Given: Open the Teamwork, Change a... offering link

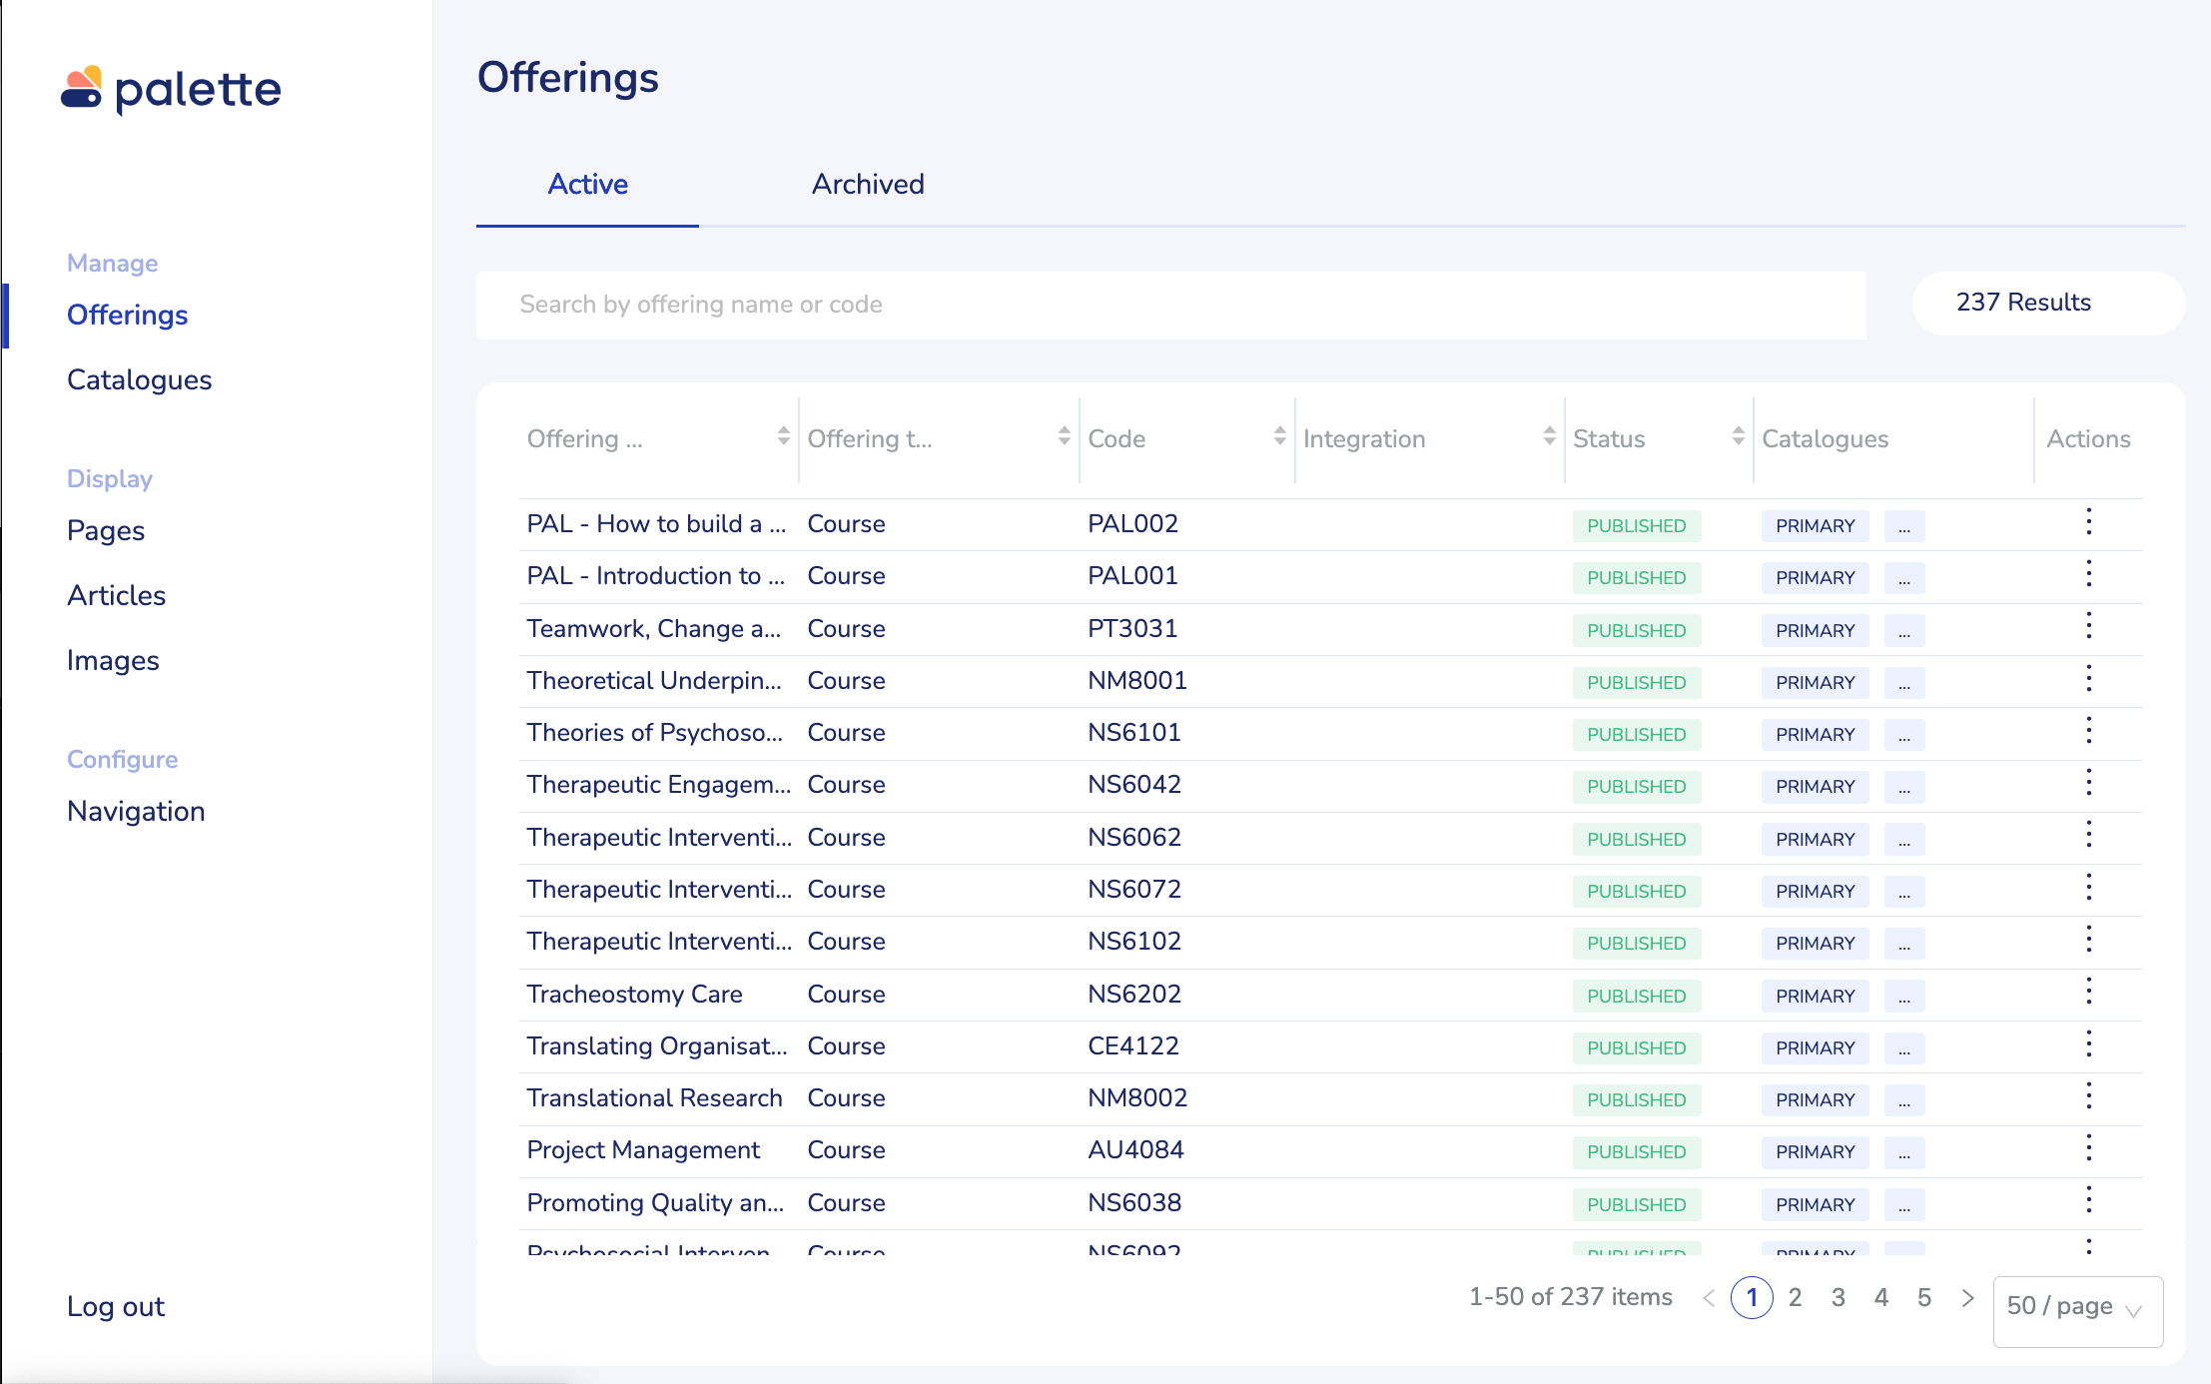Looking at the screenshot, I should point(653,629).
